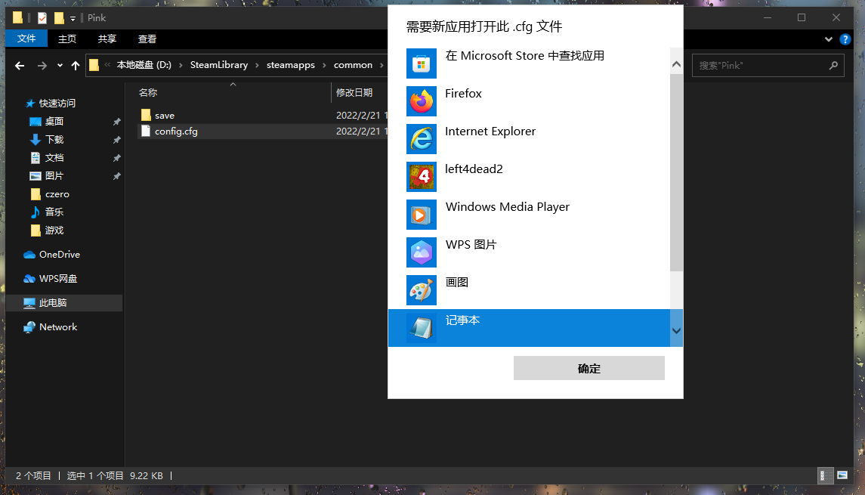The width and height of the screenshot is (865, 495).
Task: Open the 文件 menu tab
Action: (x=26, y=39)
